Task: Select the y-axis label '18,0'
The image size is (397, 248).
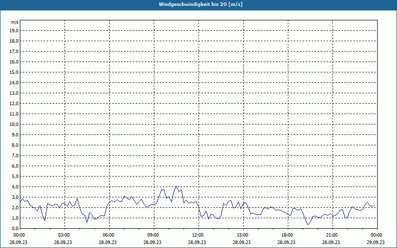Action: tap(14, 41)
